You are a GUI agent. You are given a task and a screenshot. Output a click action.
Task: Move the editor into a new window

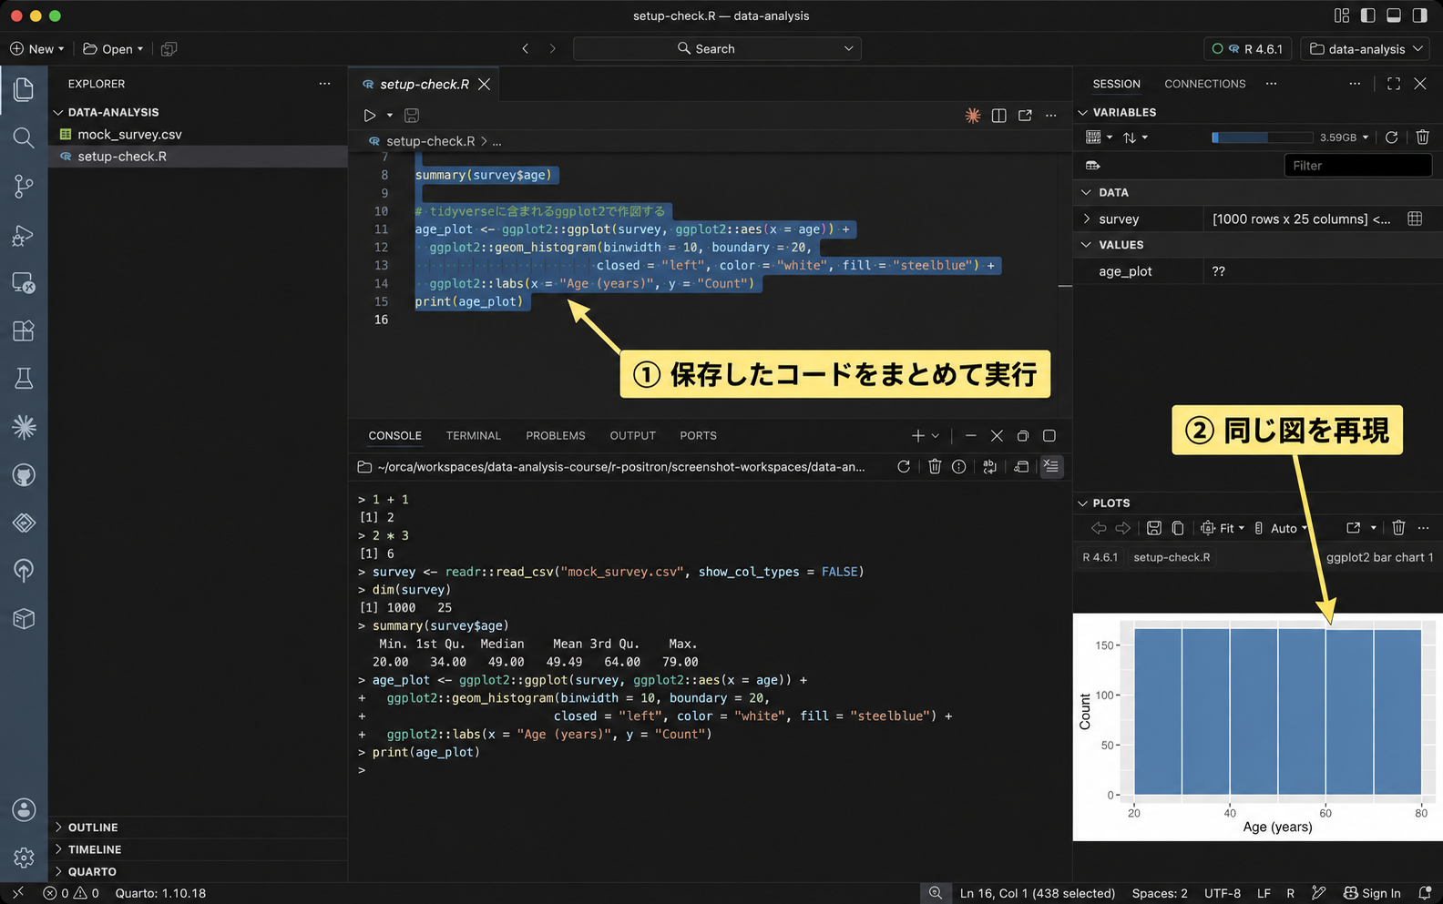[1025, 116]
